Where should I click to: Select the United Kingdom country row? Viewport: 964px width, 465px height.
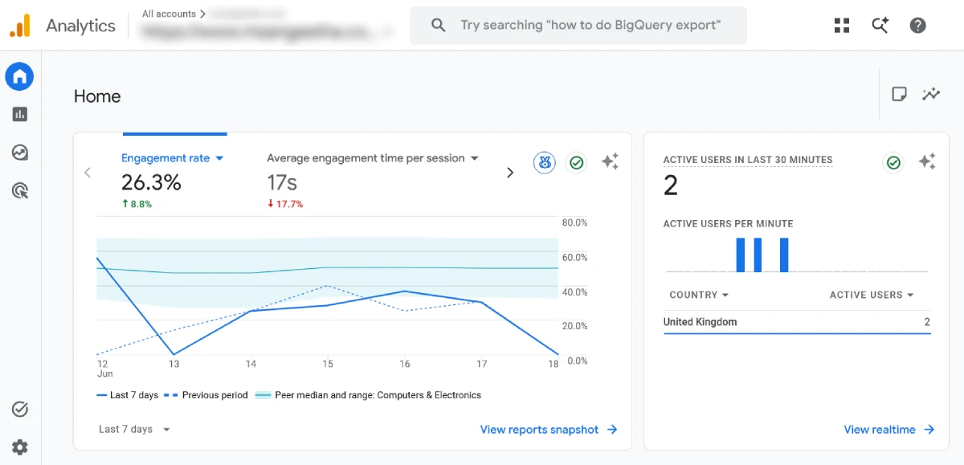797,322
